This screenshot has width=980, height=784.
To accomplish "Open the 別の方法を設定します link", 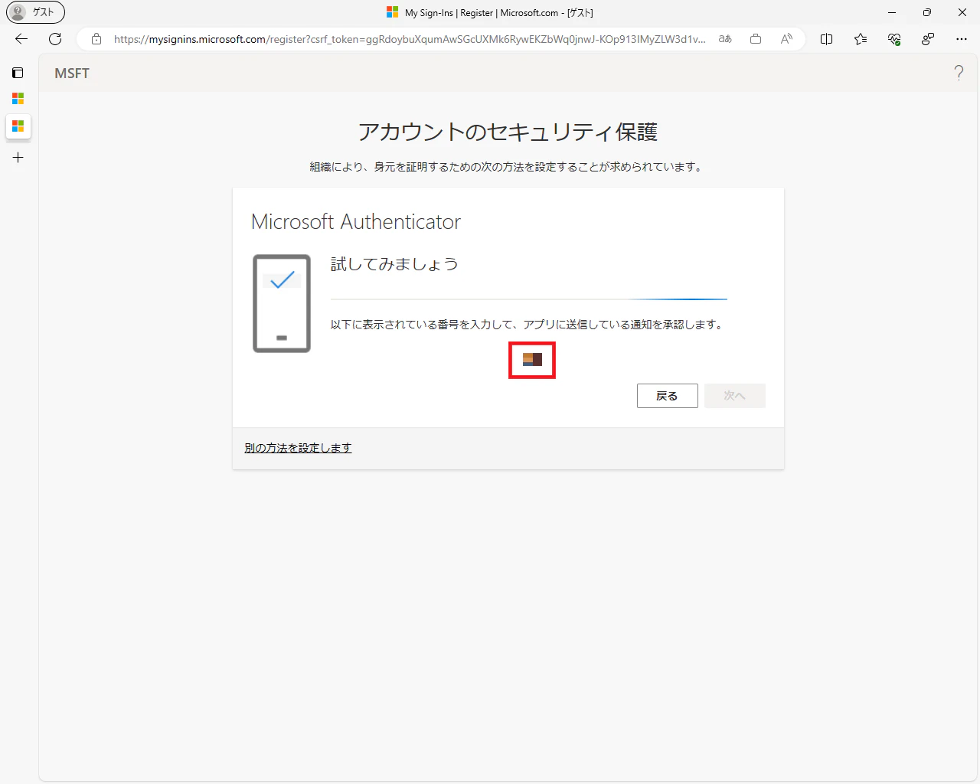I will tap(298, 448).
